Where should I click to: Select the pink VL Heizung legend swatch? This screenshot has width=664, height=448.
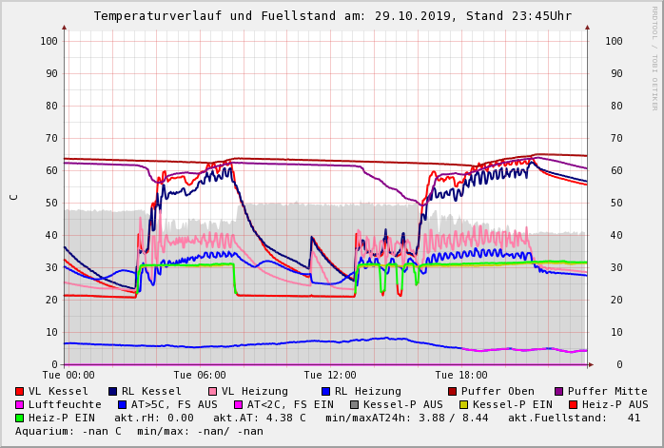[x=212, y=391]
